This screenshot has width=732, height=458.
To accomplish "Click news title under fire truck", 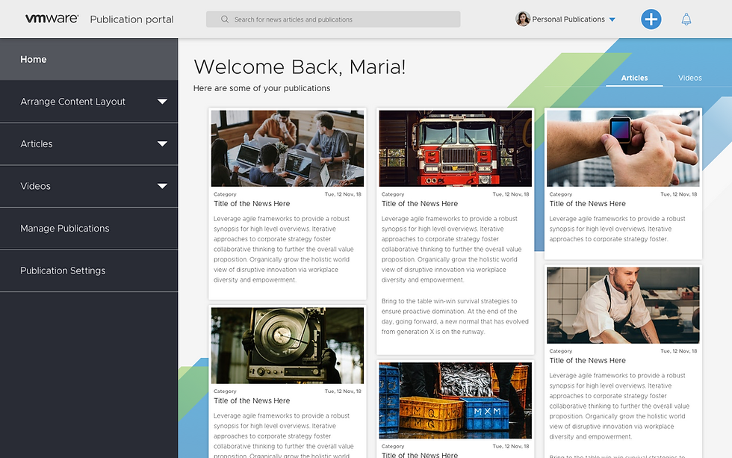I will [420, 203].
